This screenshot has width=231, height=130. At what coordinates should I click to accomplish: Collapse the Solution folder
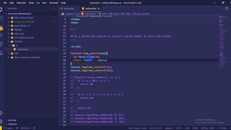[8, 42]
